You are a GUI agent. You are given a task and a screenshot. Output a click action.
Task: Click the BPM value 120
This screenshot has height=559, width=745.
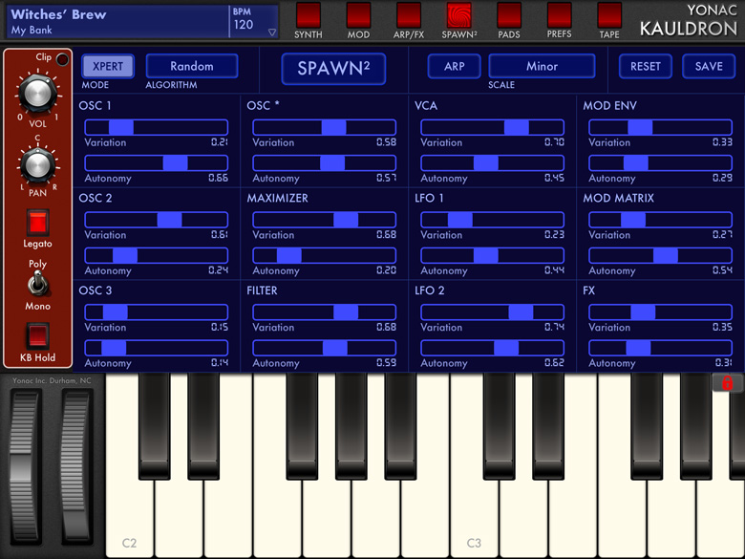coord(244,25)
